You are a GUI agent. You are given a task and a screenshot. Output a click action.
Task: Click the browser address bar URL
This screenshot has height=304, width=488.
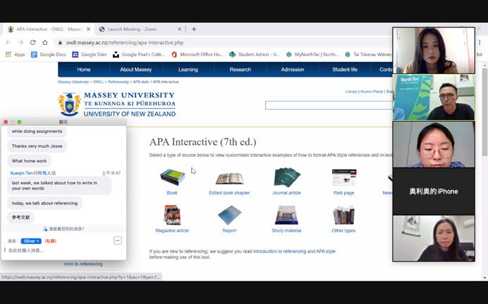coord(125,42)
